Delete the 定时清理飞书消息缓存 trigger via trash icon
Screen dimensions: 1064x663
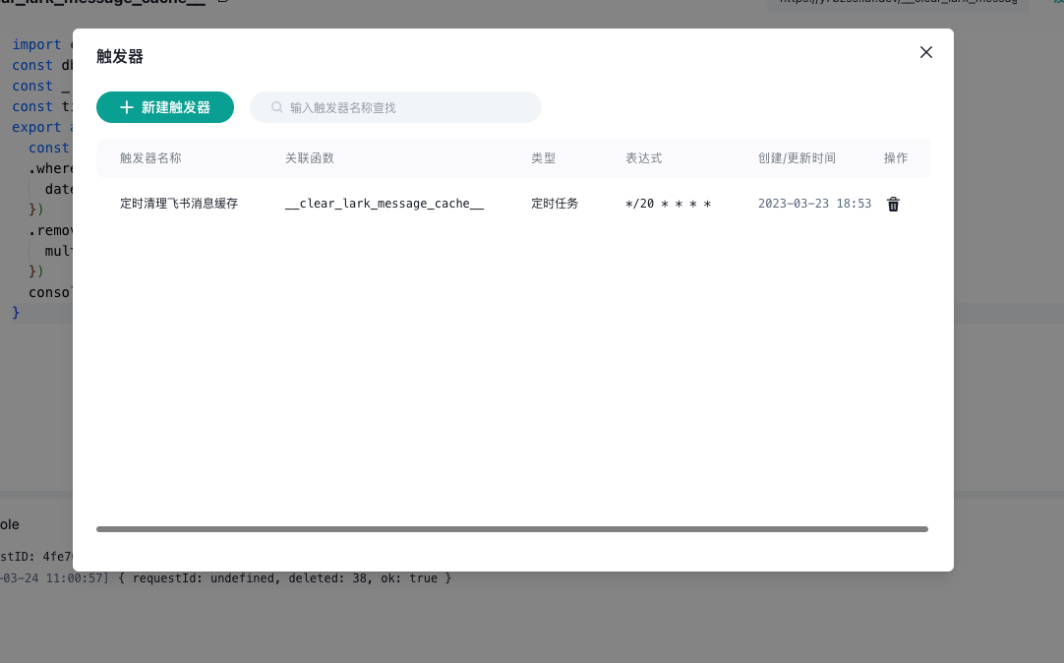(x=893, y=205)
